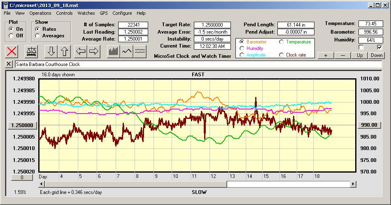Click the Instability field
391x205 pixels.
tap(212, 39)
